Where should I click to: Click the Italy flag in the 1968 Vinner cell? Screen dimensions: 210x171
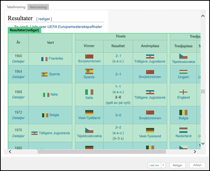(x=89, y=92)
